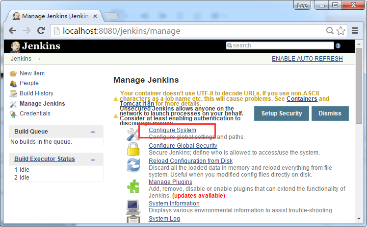367x227 pixels.
Task: Bookmark this page with star icon
Action: 341,31
